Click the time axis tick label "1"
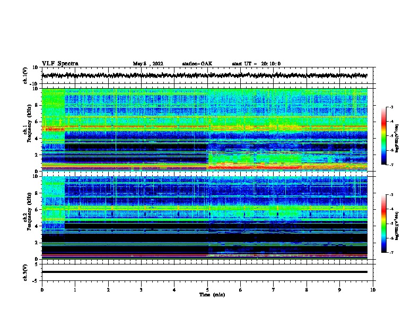The image size is (420, 325). (x=75, y=290)
